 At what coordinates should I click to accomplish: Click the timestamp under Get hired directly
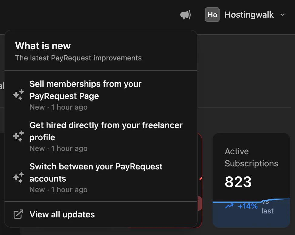pos(58,148)
